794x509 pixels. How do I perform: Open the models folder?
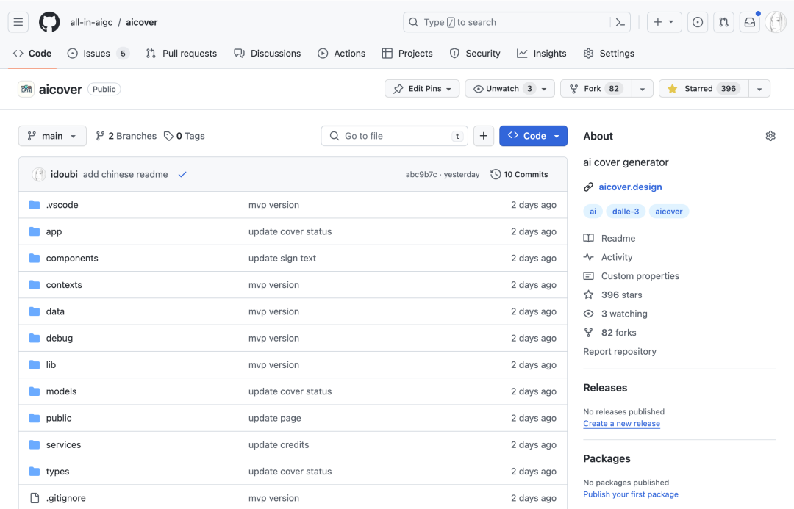click(61, 391)
